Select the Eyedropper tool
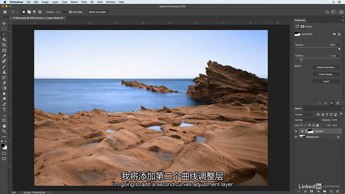Image resolution: width=345 pixels, height=194 pixels. pyautogui.click(x=4, y=56)
